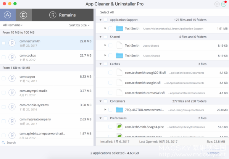Expand the TechSmith folder in Application Support
Image resolution: width=229 pixels, height=159 pixels.
(105, 28)
